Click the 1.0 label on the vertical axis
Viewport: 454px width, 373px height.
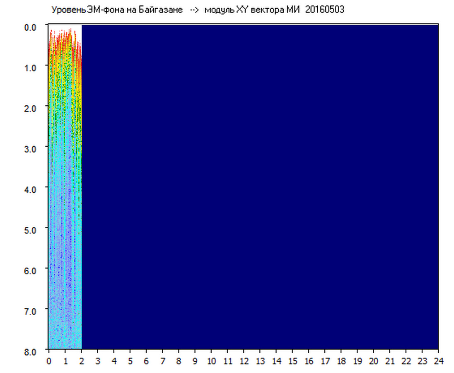click(x=31, y=68)
